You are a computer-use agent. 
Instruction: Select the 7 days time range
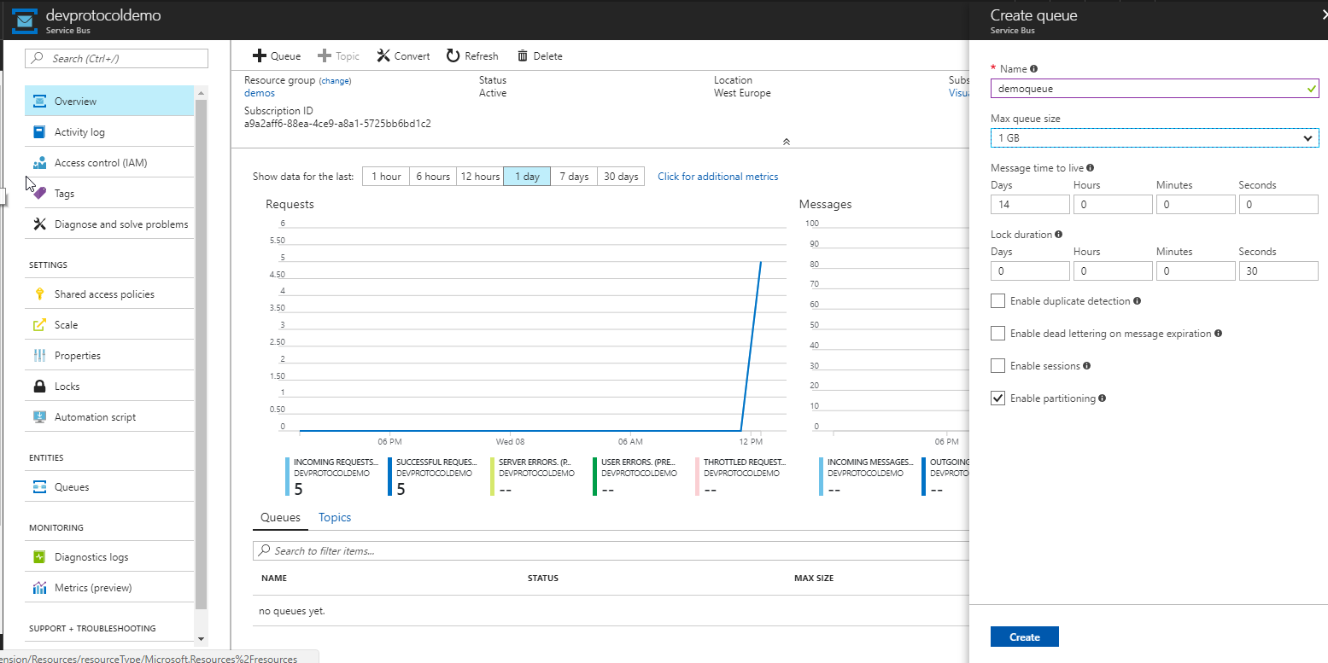tap(574, 177)
